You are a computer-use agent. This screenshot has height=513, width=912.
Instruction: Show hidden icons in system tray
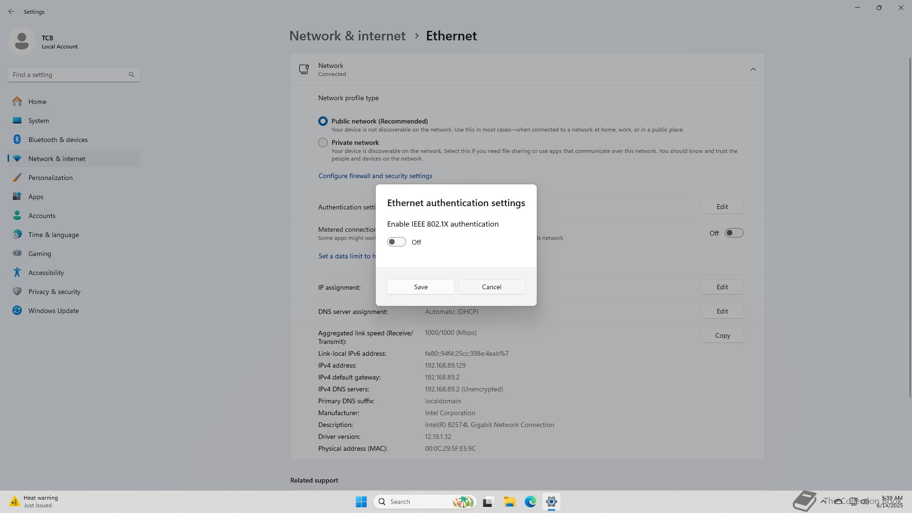click(823, 501)
